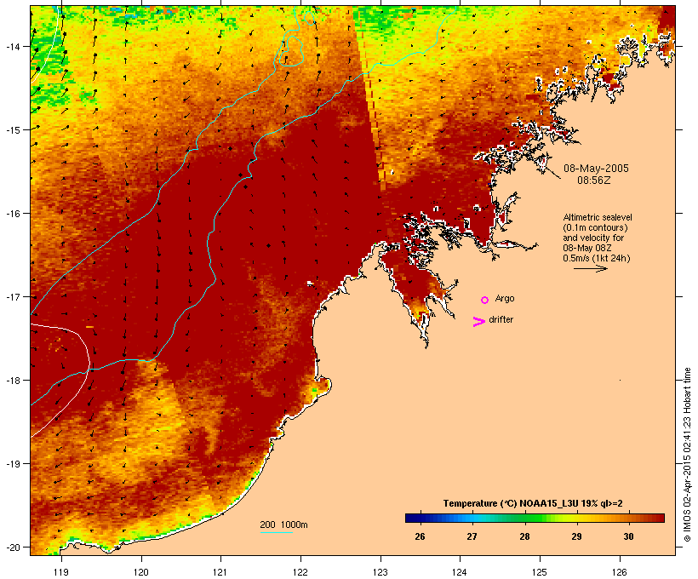698x579 pixels.
Task: Click the longitude axis label '122'
Action: [x=300, y=572]
